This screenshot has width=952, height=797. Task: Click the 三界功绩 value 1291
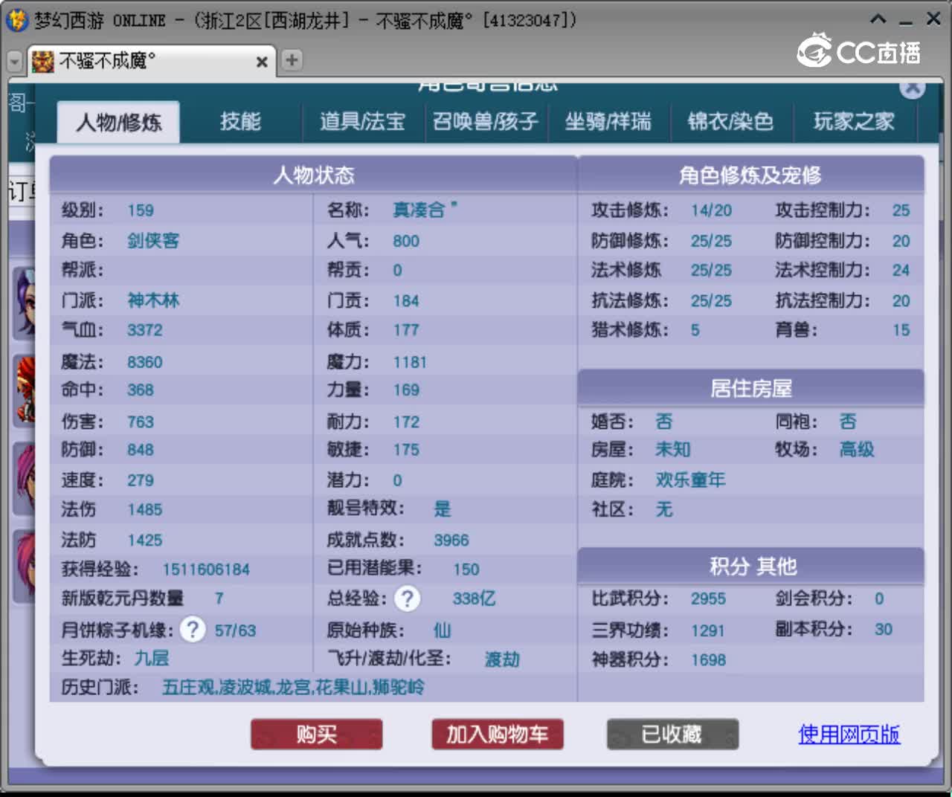coord(707,631)
